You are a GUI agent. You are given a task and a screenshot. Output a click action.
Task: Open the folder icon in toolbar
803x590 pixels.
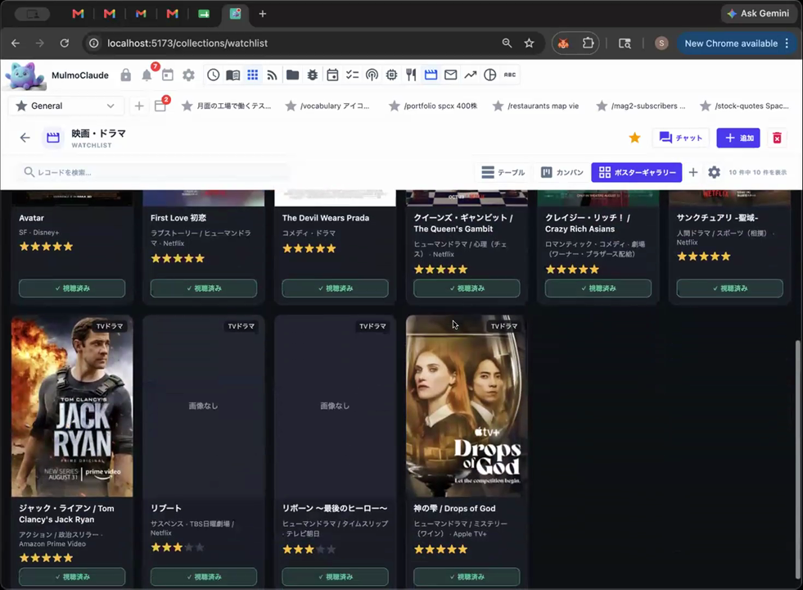coord(292,75)
